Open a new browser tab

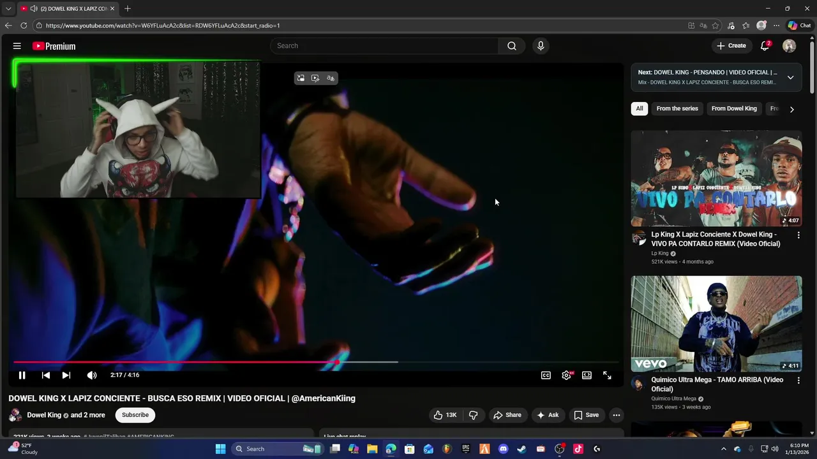pos(128,9)
